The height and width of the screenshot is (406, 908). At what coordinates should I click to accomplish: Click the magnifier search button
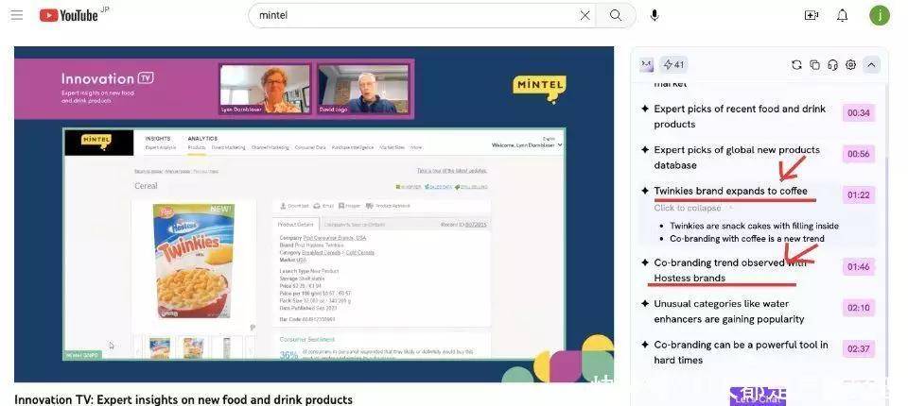pos(616,15)
